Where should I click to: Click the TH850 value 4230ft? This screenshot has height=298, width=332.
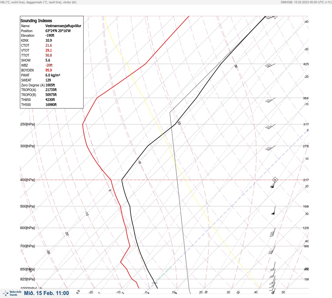point(50,100)
